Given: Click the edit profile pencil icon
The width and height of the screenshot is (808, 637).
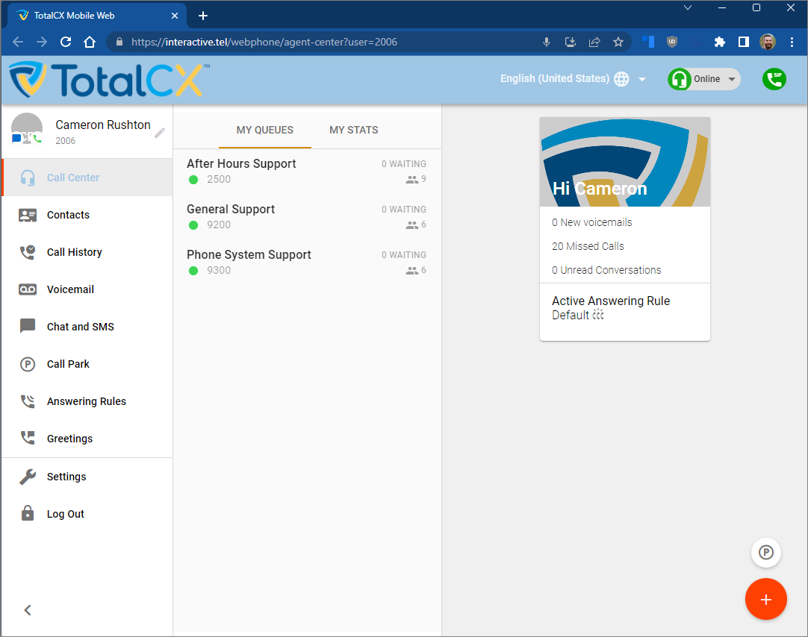Looking at the screenshot, I should click(160, 133).
